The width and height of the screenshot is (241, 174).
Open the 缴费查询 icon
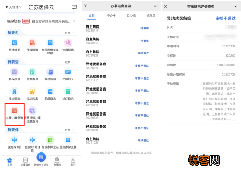pyautogui.click(x=32, y=72)
